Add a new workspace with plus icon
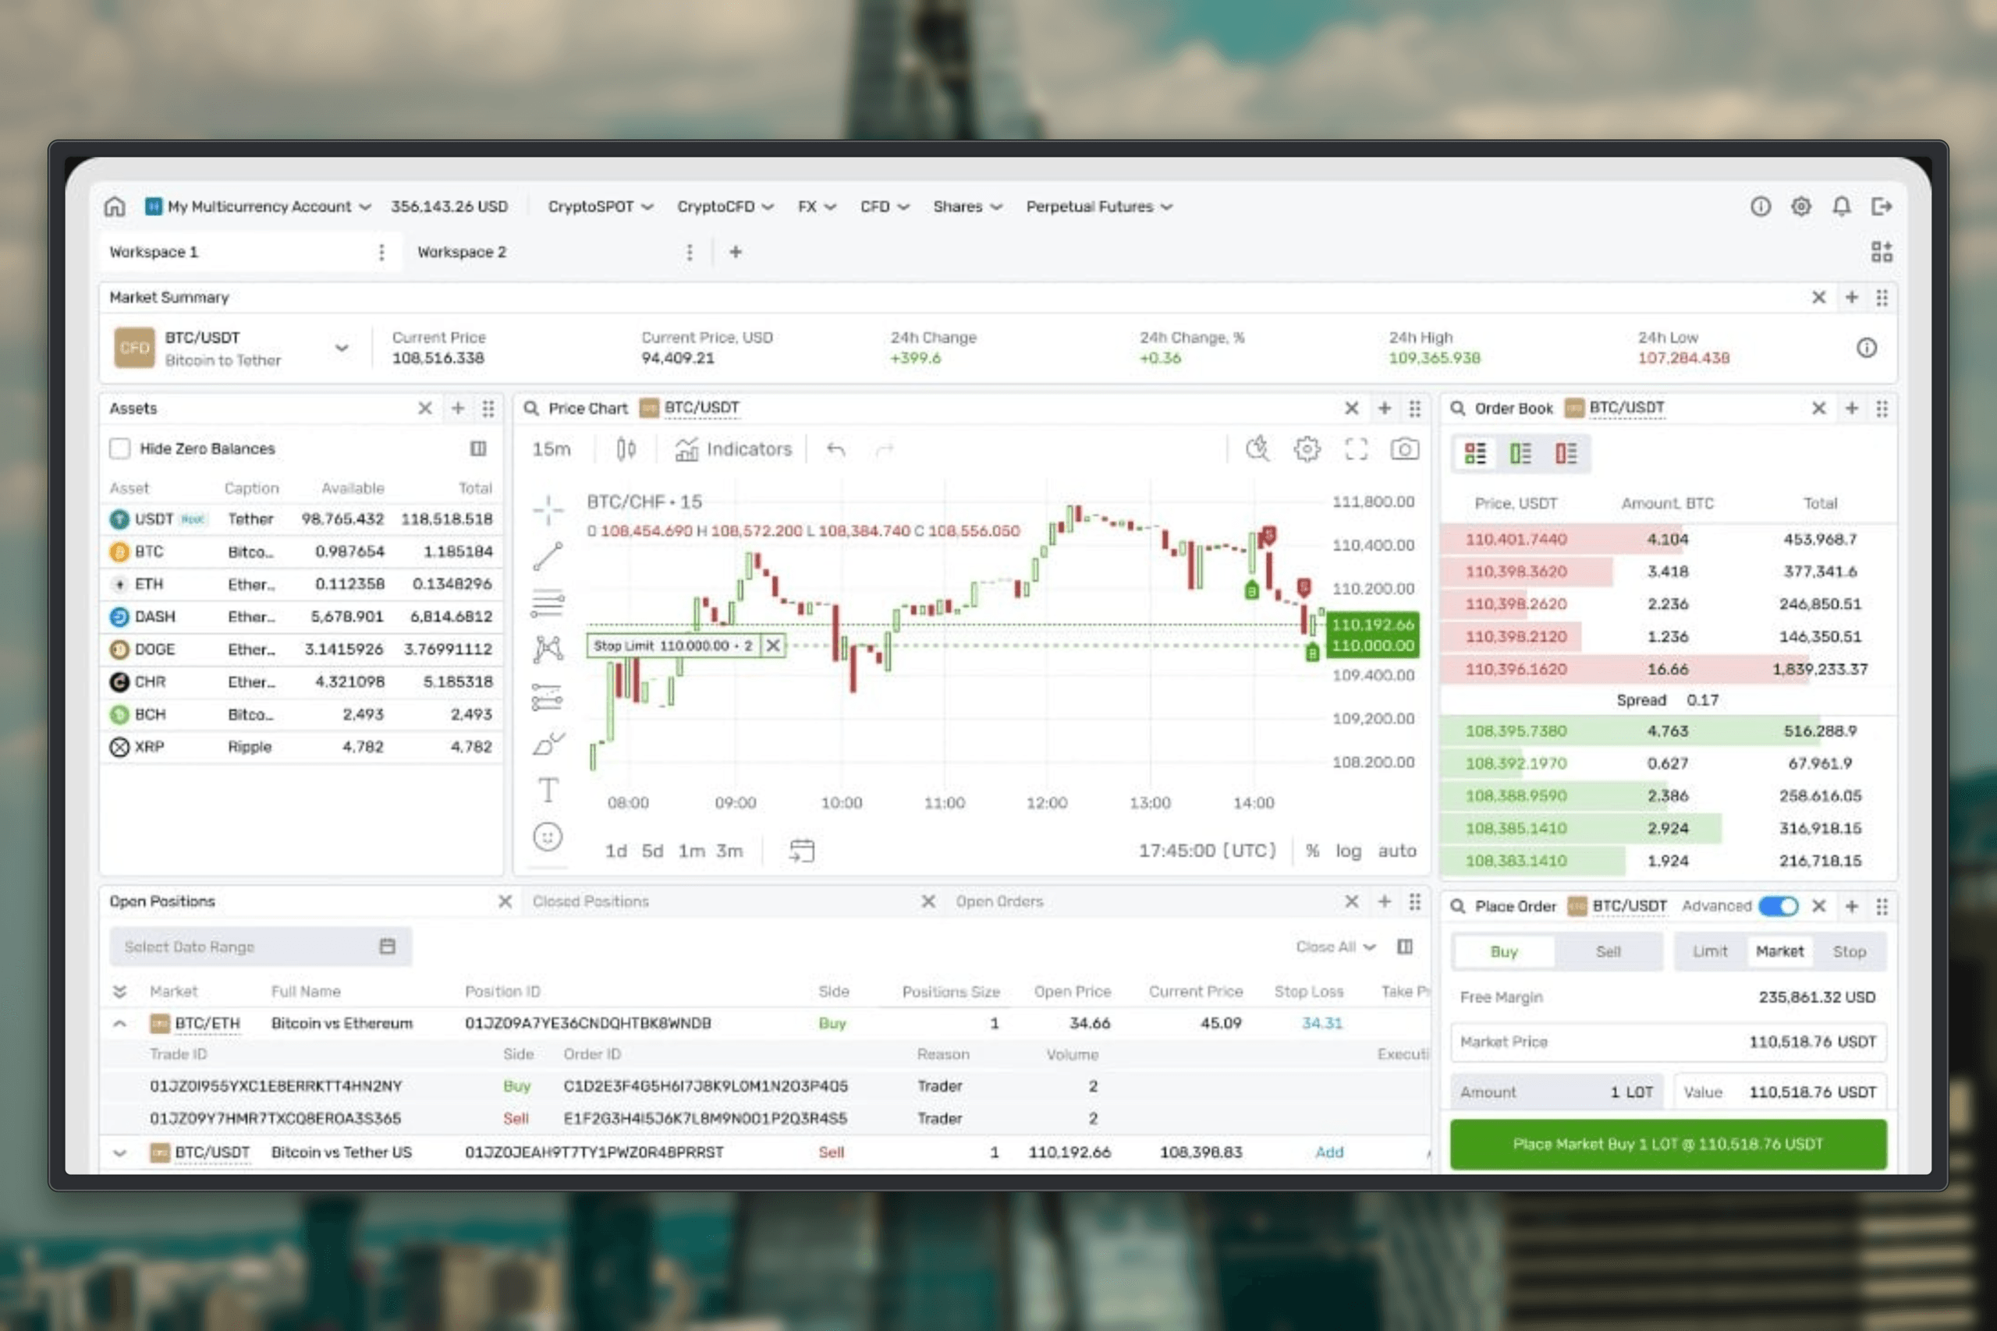Image resolution: width=1997 pixels, height=1331 pixels. (x=736, y=252)
